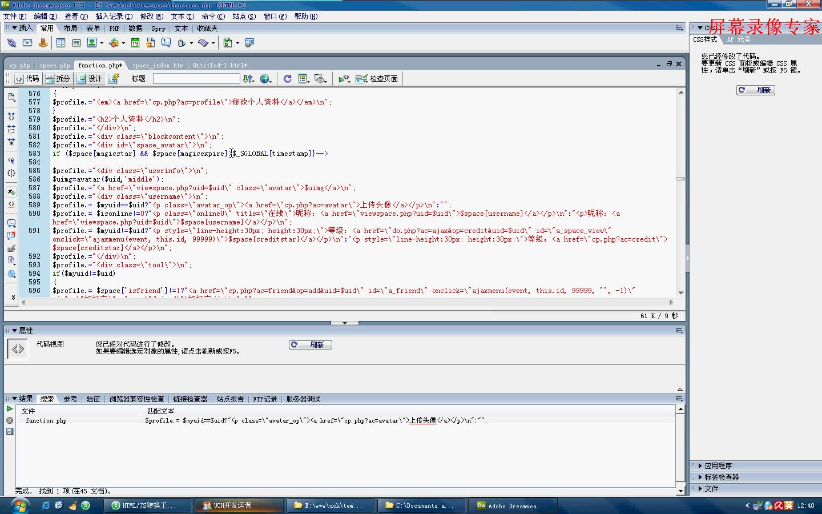This screenshot has height=514, width=822.
Task: Open the images dropdown arrow in Insert bar
Action: [102, 43]
